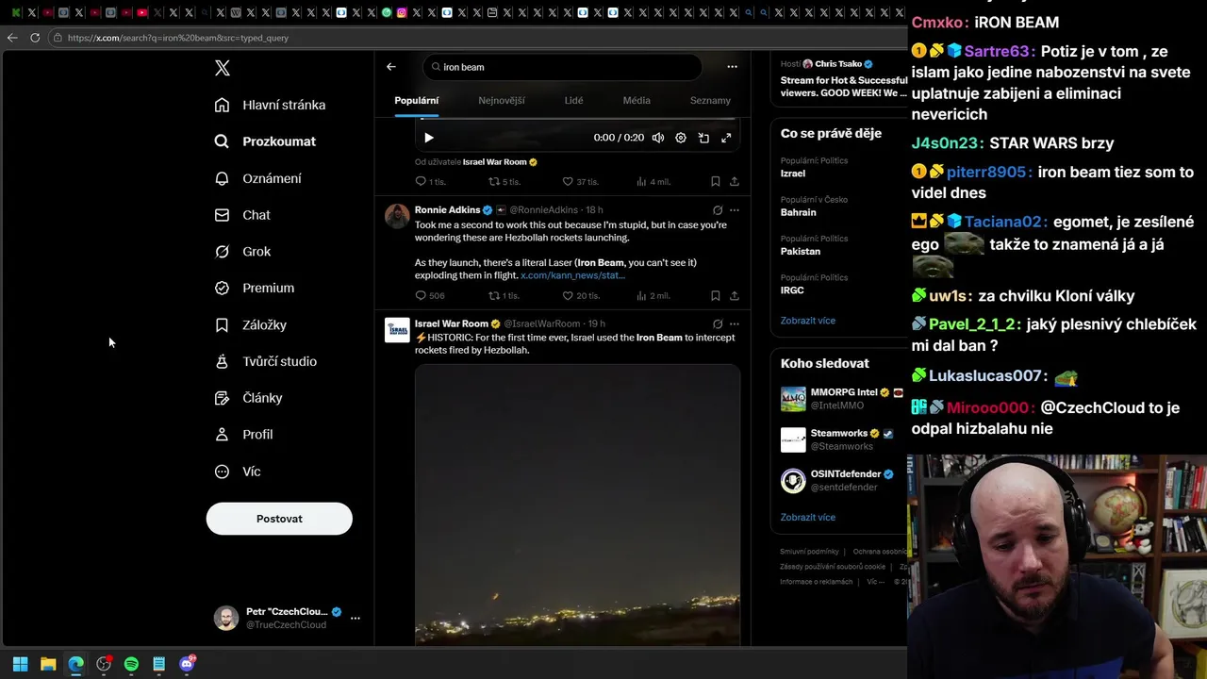
Task: Open the X logo home icon
Action: 223,68
